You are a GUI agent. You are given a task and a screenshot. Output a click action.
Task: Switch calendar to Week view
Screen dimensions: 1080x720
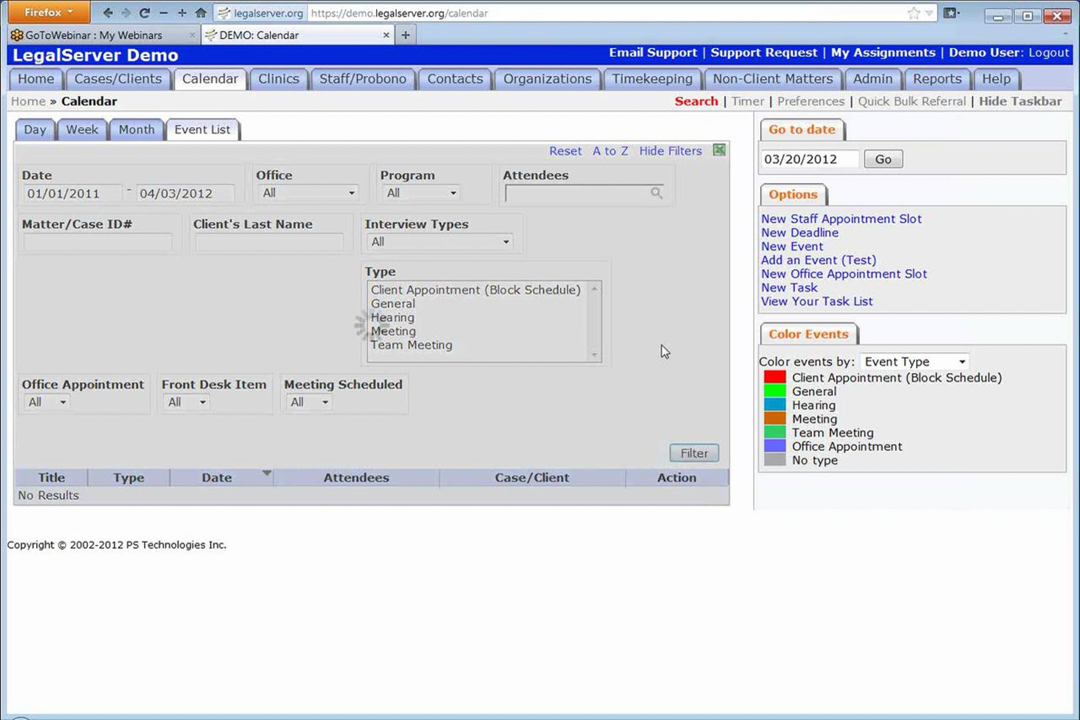coord(82,130)
